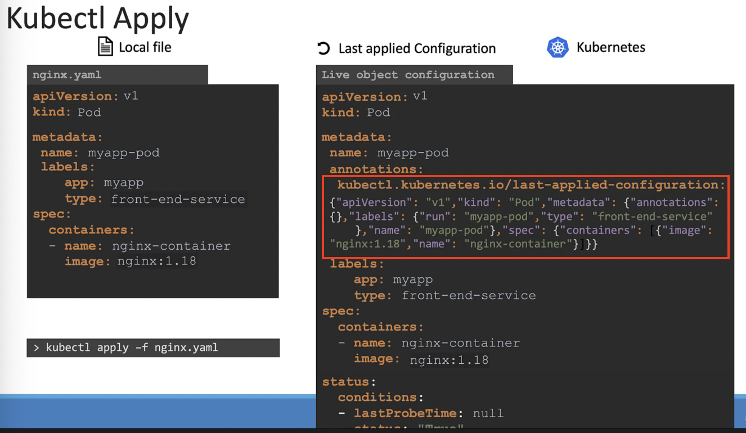Click app: myapp in nginx.yaml
The height and width of the screenshot is (433, 746).
pos(104,183)
